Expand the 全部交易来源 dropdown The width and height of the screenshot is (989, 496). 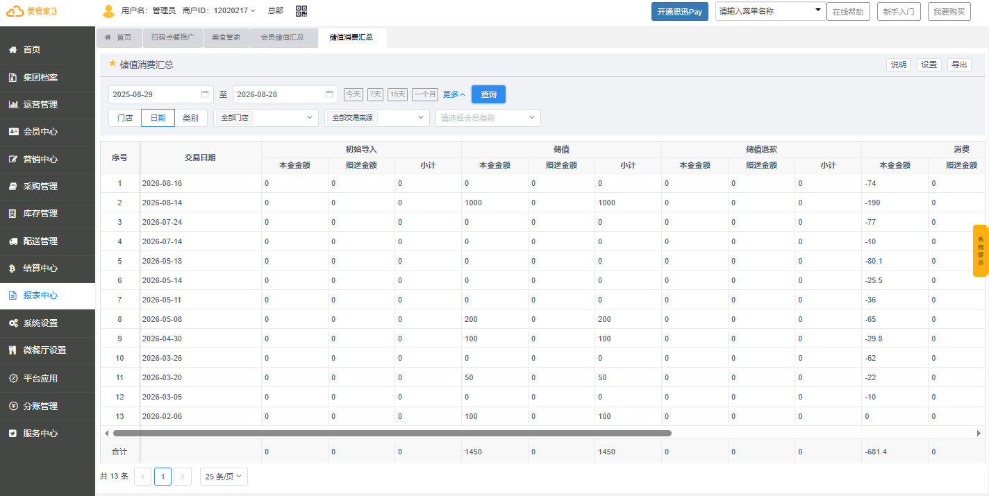pos(377,118)
